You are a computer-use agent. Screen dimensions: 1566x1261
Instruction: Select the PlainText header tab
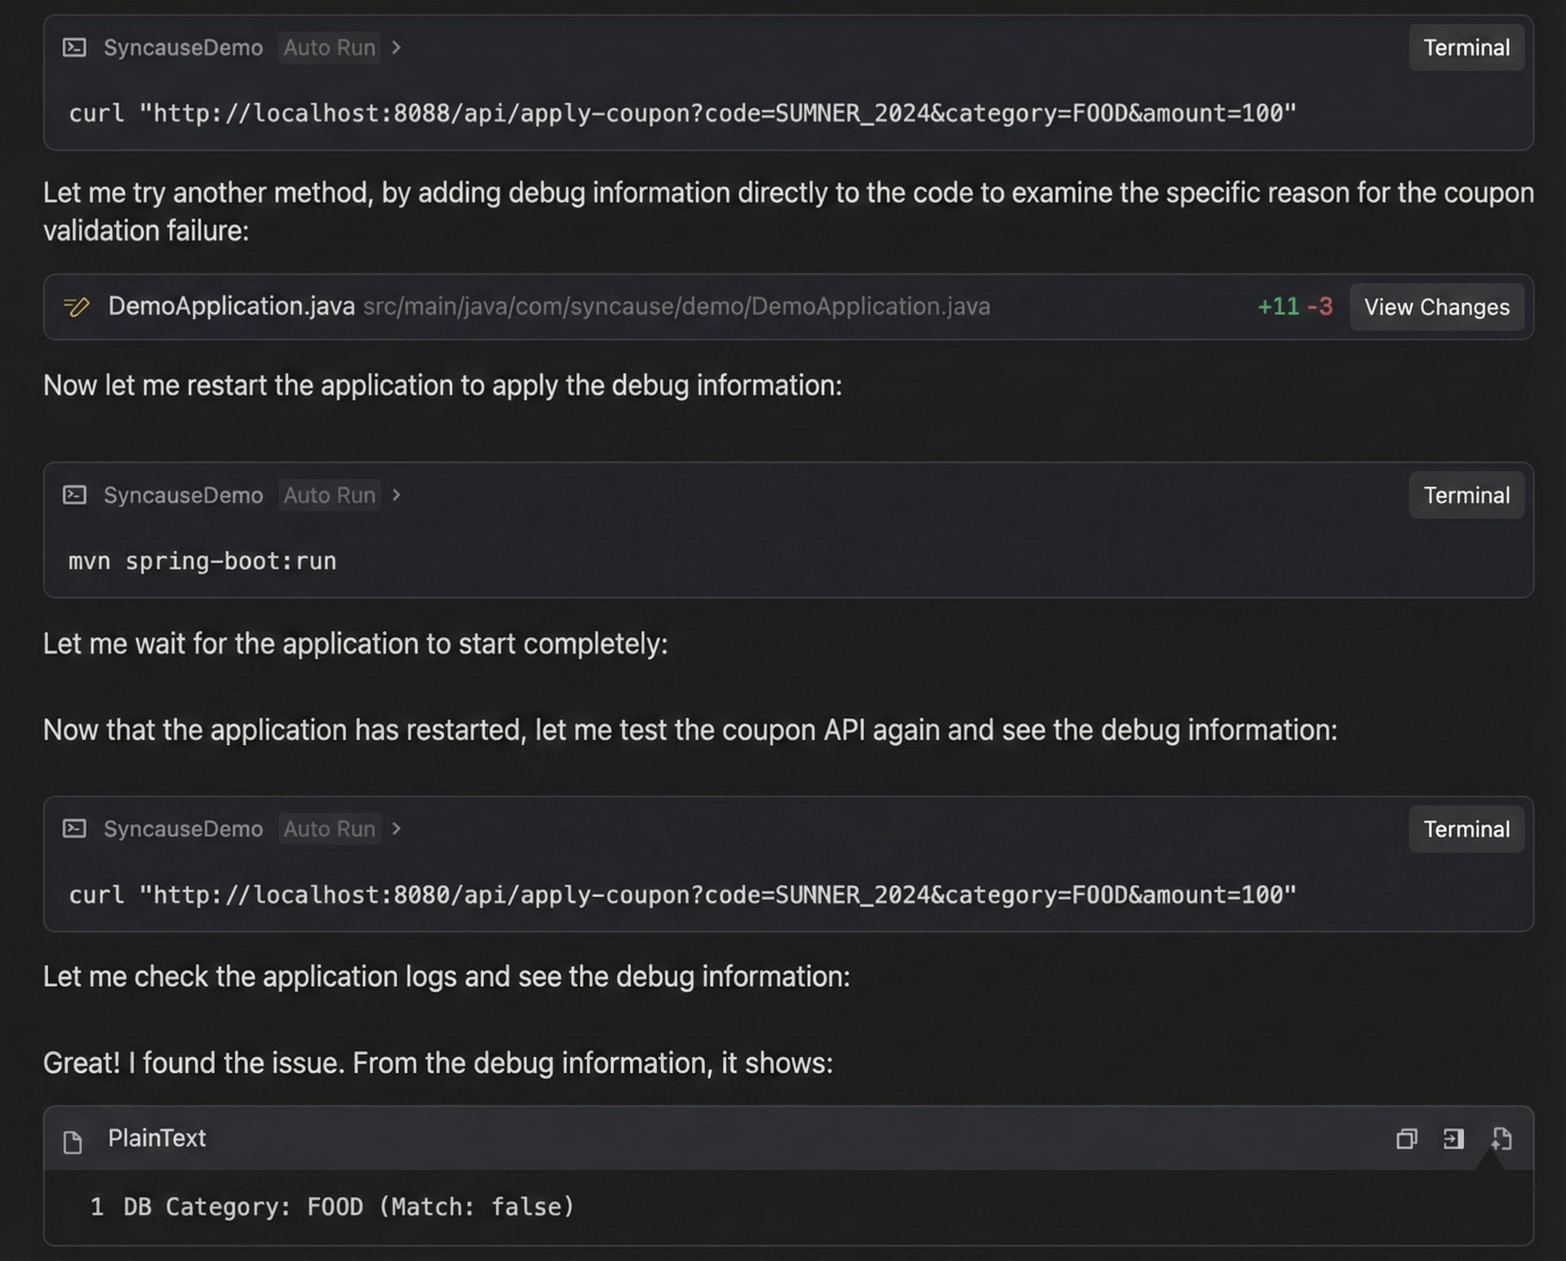(156, 1139)
